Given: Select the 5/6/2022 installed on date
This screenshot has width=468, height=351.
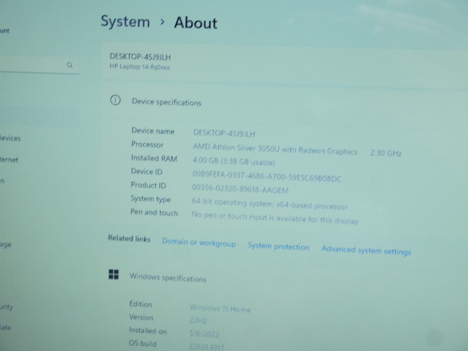Looking at the screenshot, I should tap(204, 334).
